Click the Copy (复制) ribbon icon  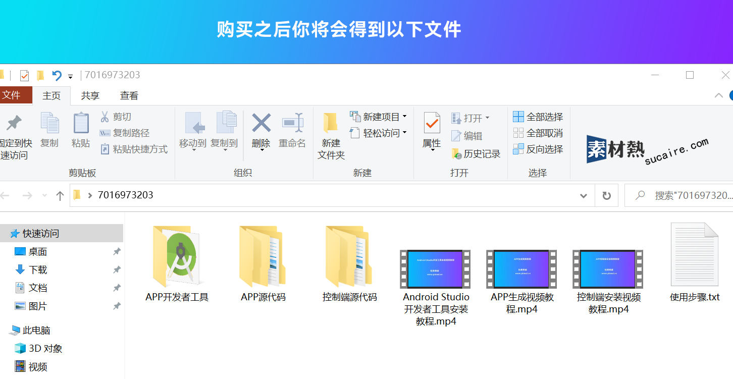pos(49,123)
